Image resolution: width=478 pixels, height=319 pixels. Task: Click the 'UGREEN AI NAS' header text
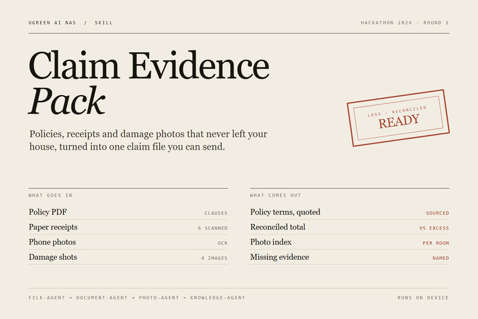(x=52, y=23)
